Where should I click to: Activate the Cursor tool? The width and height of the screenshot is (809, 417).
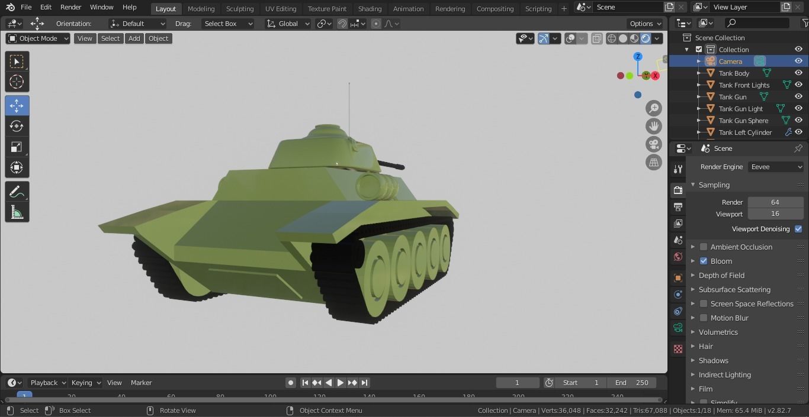pos(17,82)
